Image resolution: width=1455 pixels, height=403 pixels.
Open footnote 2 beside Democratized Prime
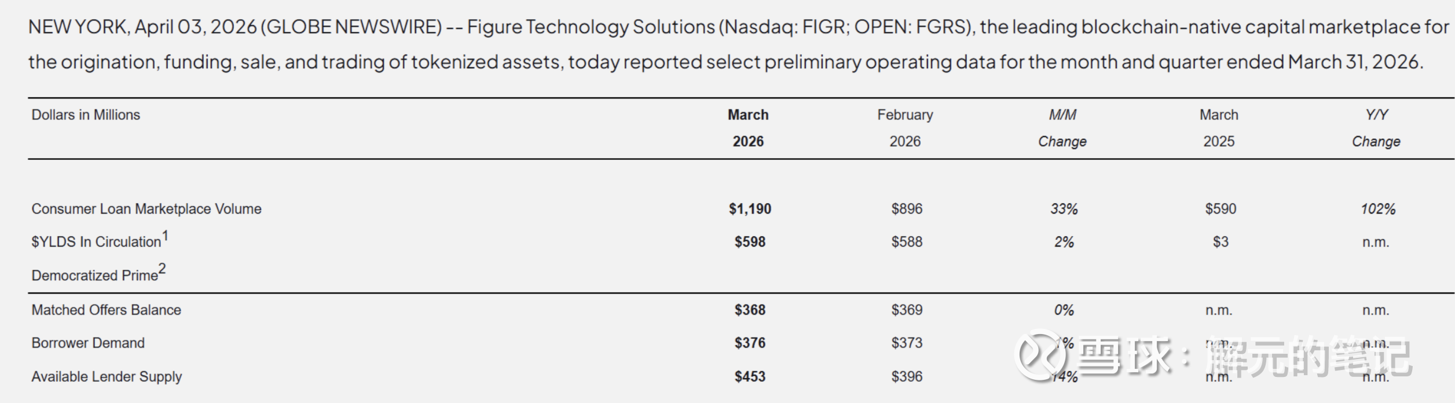pyautogui.click(x=162, y=269)
